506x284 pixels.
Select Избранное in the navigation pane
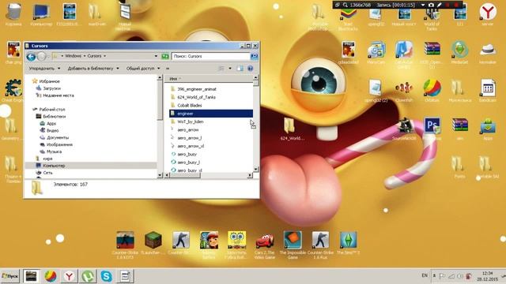[49, 81]
